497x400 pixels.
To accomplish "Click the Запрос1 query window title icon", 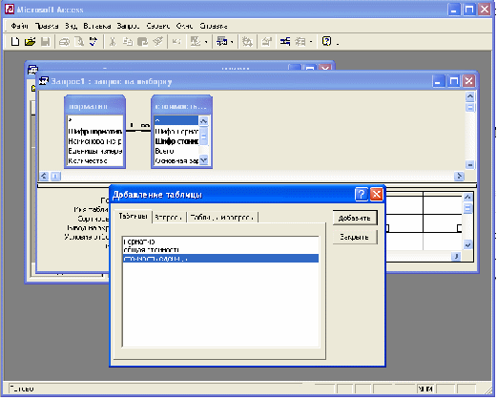I will pyautogui.click(x=44, y=81).
